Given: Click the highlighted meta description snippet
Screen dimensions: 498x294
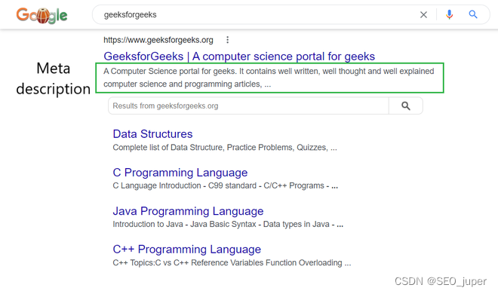Looking at the screenshot, I should point(269,78).
